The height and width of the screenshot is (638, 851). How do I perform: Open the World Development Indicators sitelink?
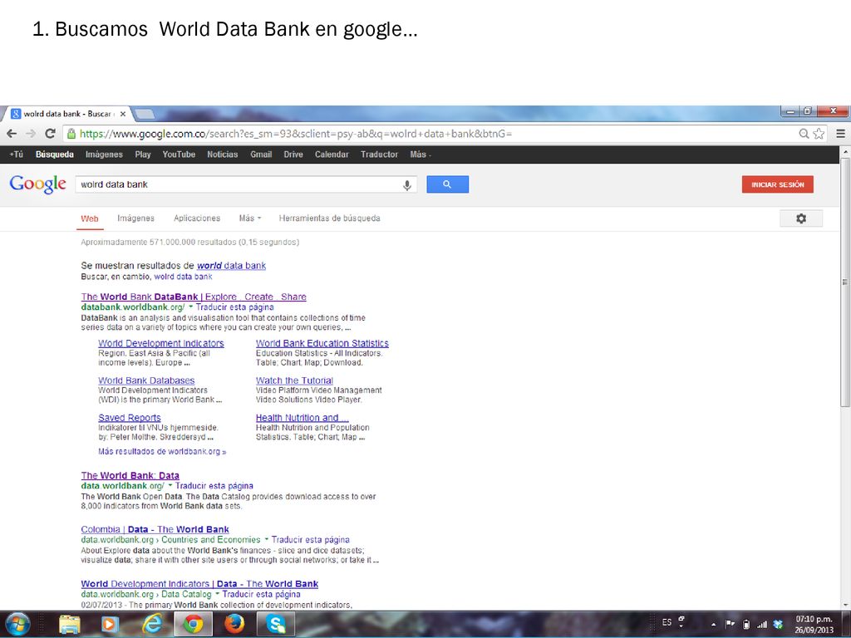[x=161, y=343]
